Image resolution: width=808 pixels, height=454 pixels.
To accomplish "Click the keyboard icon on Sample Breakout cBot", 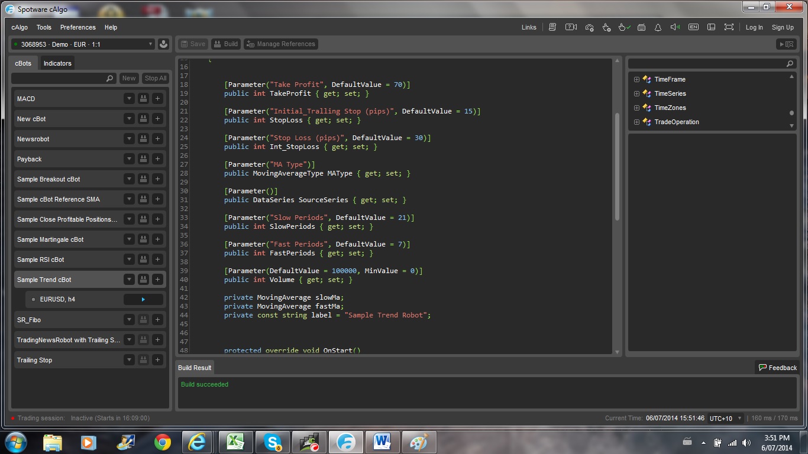I will (x=143, y=179).
